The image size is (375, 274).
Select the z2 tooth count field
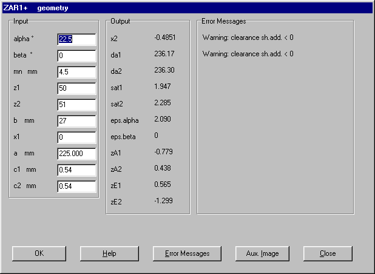76,105
